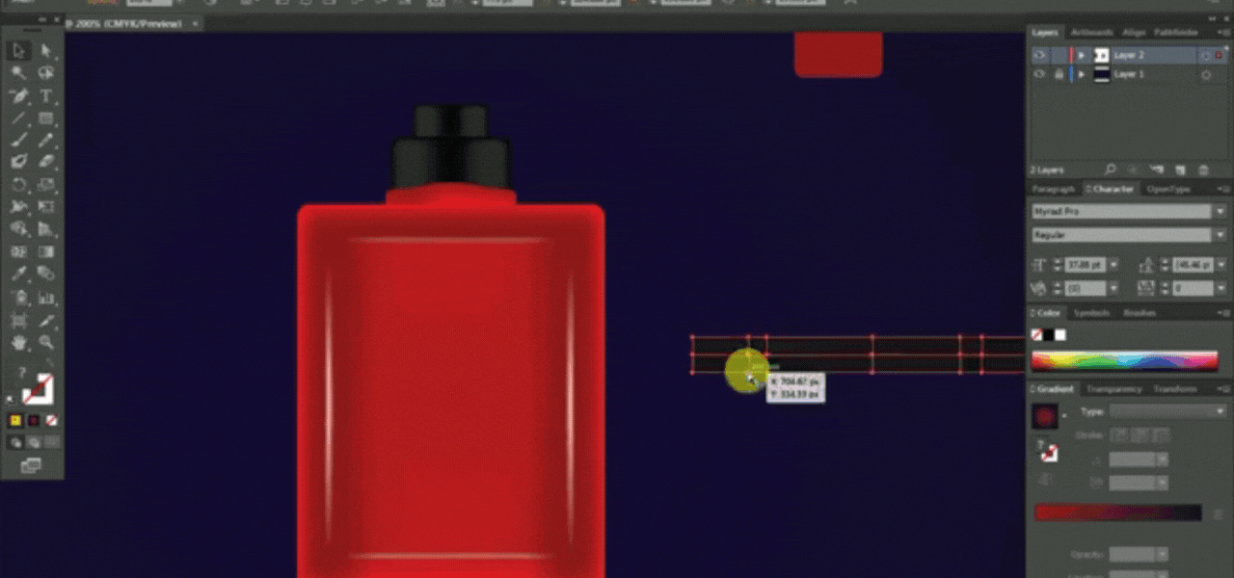Activate the Artboard tool
1234x578 pixels.
coord(18,319)
